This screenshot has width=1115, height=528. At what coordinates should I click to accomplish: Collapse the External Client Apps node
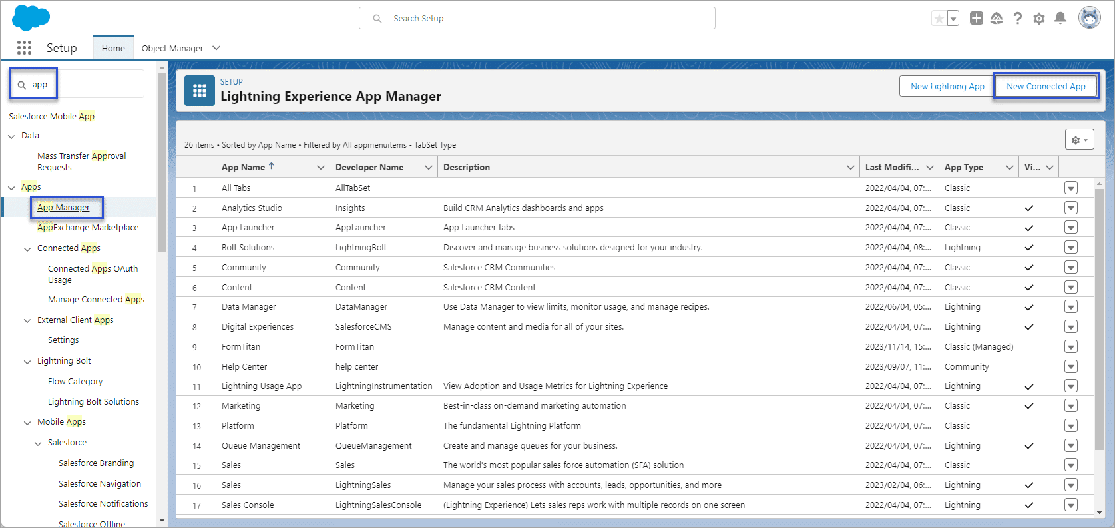pos(27,320)
